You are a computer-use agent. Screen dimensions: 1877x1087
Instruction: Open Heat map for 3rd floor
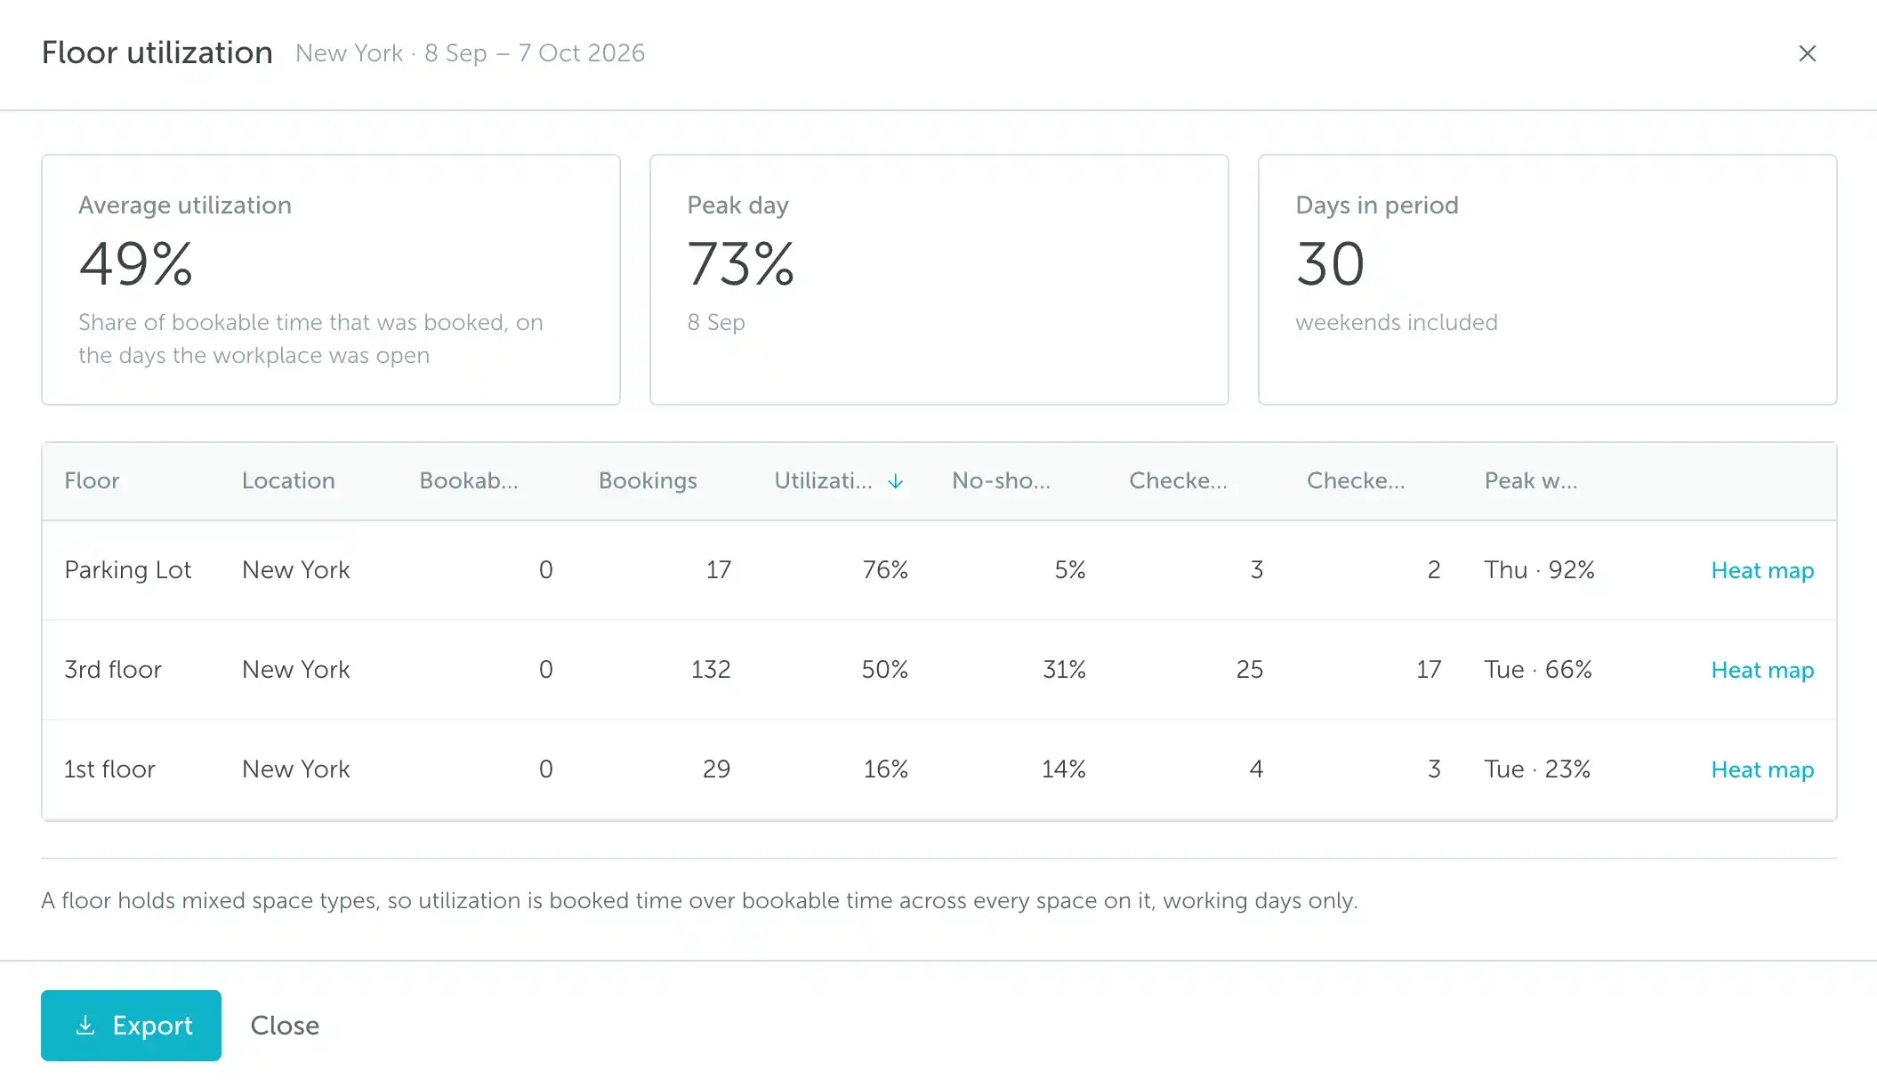pos(1762,670)
